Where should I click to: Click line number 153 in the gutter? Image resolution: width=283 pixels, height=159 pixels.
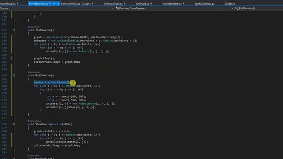tap(4, 30)
